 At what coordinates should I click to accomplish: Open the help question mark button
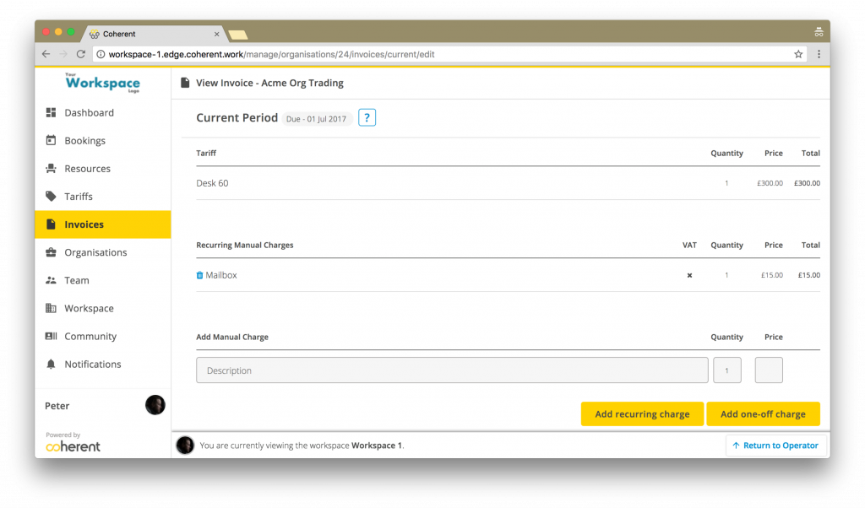coord(367,117)
